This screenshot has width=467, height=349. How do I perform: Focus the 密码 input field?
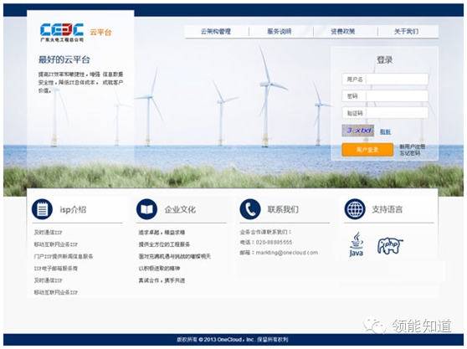(x=385, y=96)
